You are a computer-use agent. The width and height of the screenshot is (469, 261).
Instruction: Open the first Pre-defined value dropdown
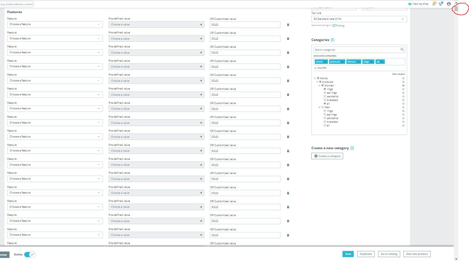point(156,25)
